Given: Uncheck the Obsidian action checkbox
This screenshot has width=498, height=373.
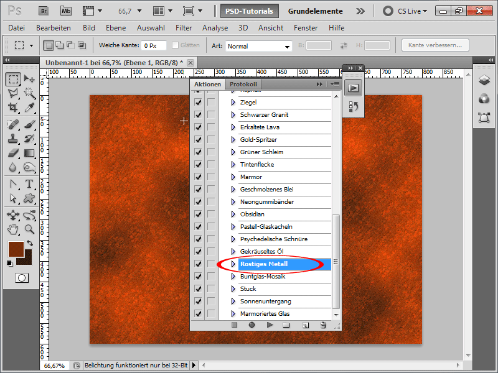Looking at the screenshot, I should pyautogui.click(x=198, y=214).
